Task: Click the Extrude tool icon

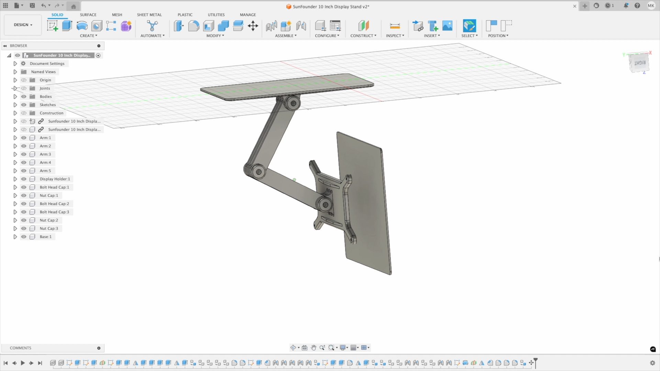Action: click(x=67, y=26)
